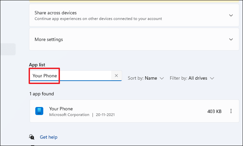Click the Share across devices title
This screenshot has width=243, height=146.
click(x=56, y=13)
